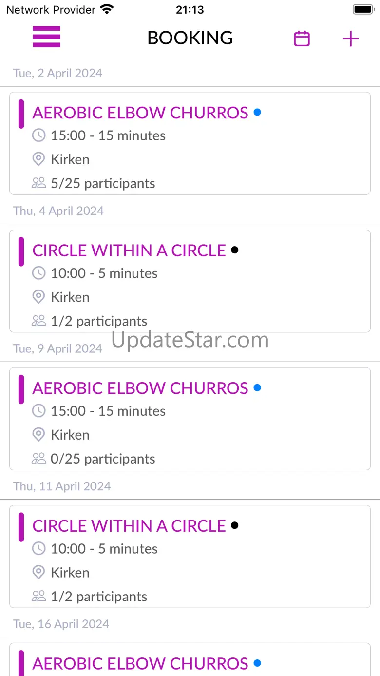Click the Tue, 9 April 2024 date header
The height and width of the screenshot is (676, 380).
57,348
